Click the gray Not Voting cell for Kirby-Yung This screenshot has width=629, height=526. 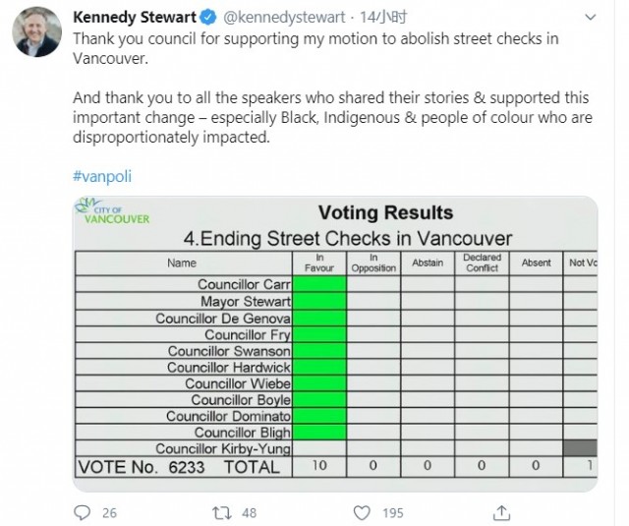pyautogui.click(x=581, y=448)
